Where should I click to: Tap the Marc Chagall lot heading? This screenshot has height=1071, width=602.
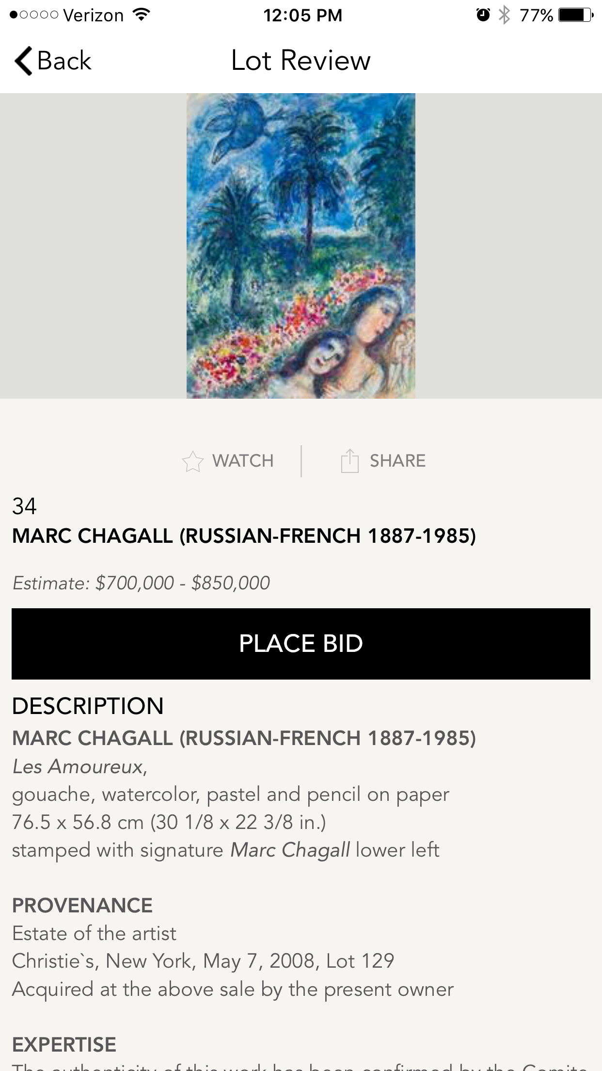click(244, 536)
